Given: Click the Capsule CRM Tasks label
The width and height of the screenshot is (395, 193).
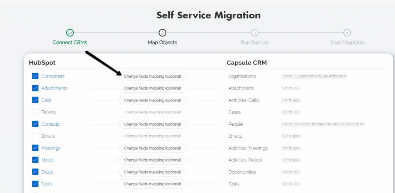Looking at the screenshot, I should [x=234, y=184].
